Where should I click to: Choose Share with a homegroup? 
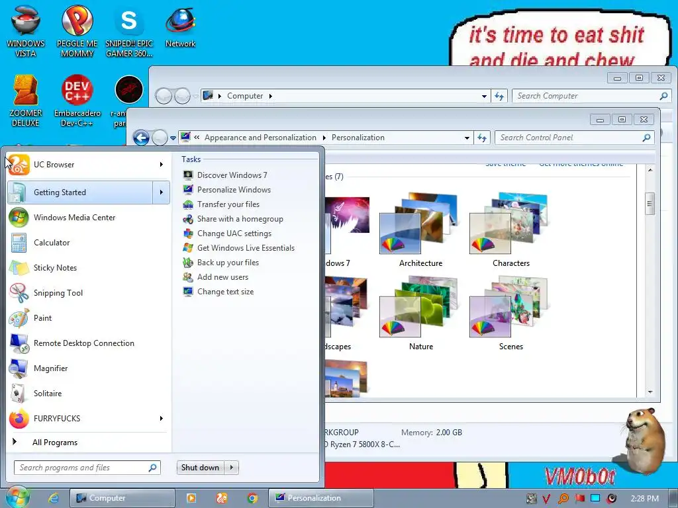[232, 219]
